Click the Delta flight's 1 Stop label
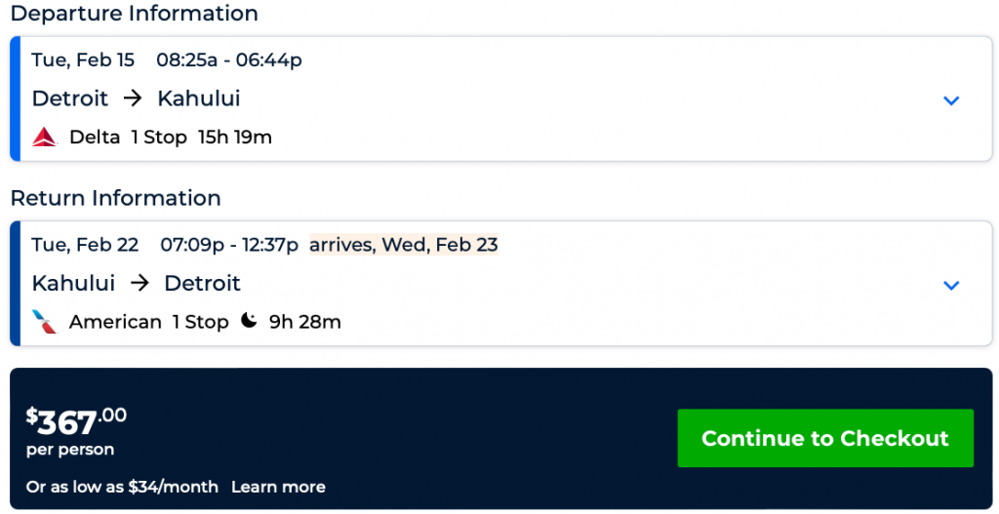 click(x=159, y=138)
